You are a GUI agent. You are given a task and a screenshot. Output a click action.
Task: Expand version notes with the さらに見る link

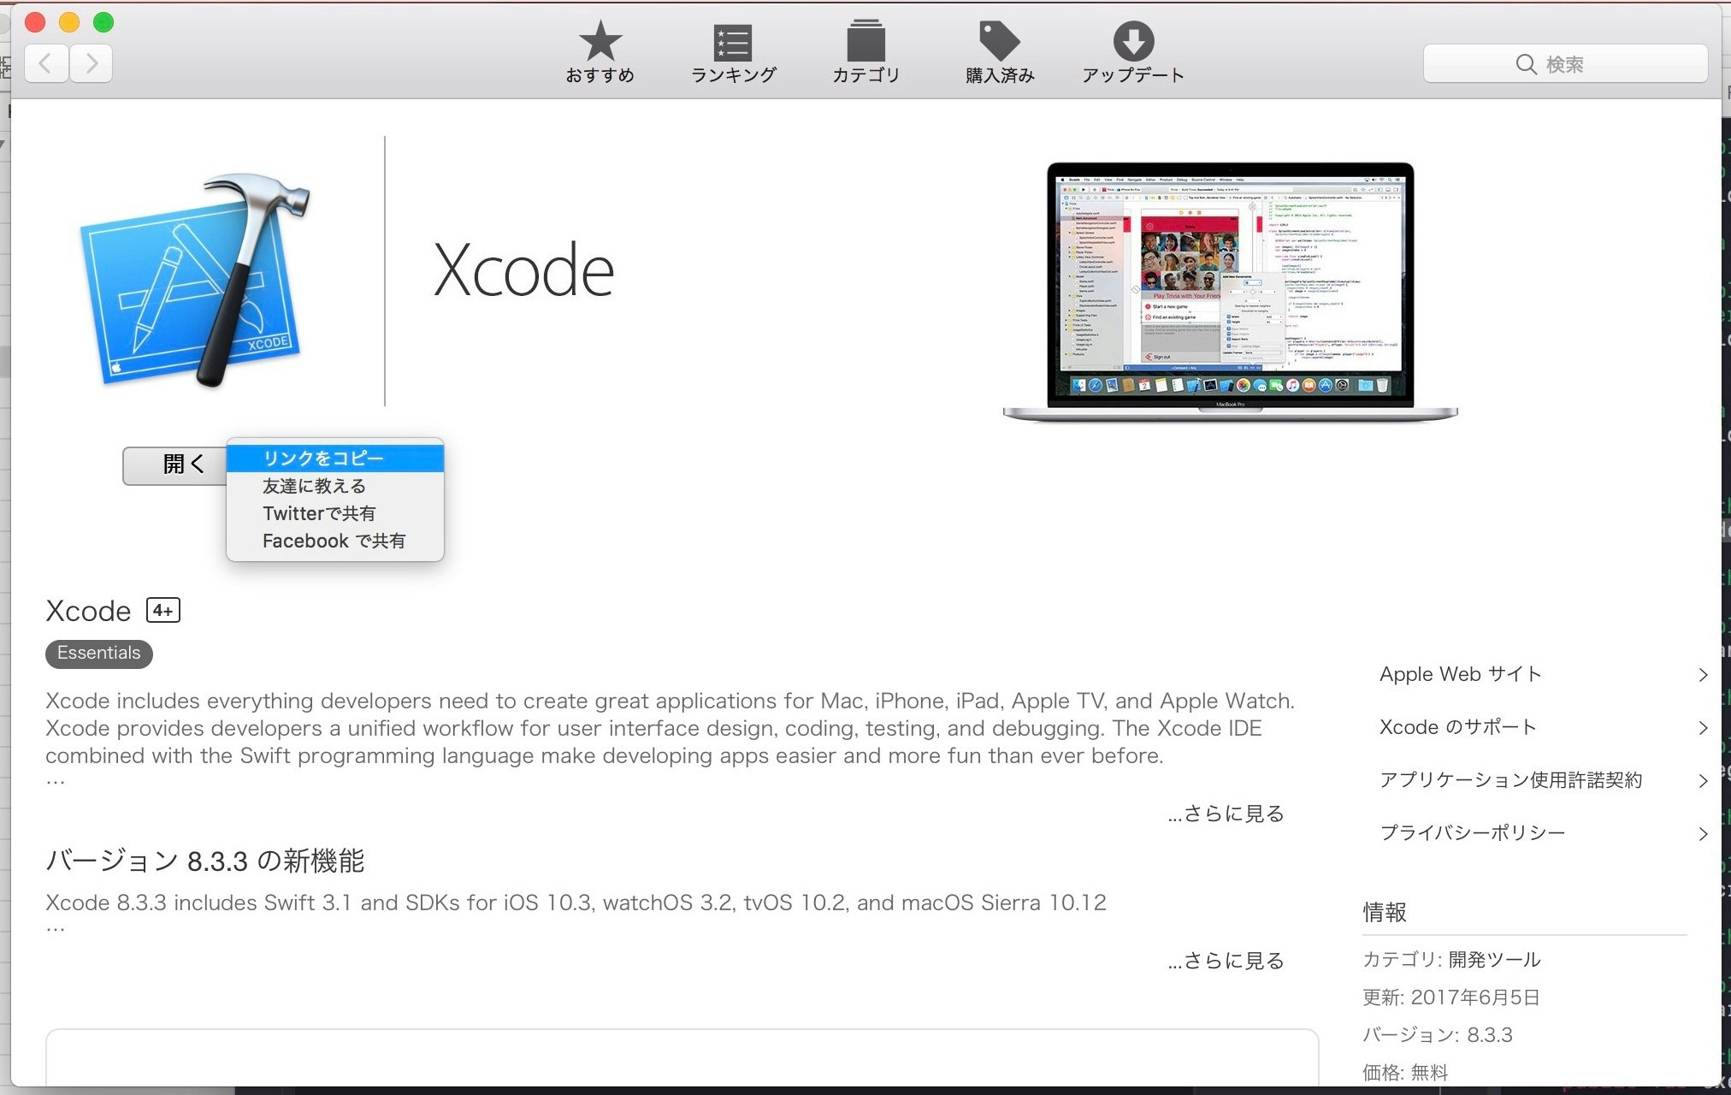(x=1226, y=961)
